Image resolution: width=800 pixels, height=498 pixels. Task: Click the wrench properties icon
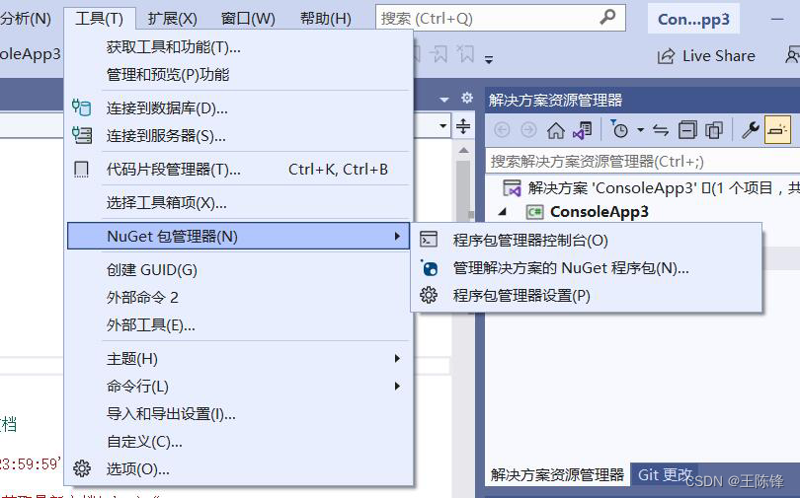tap(750, 130)
